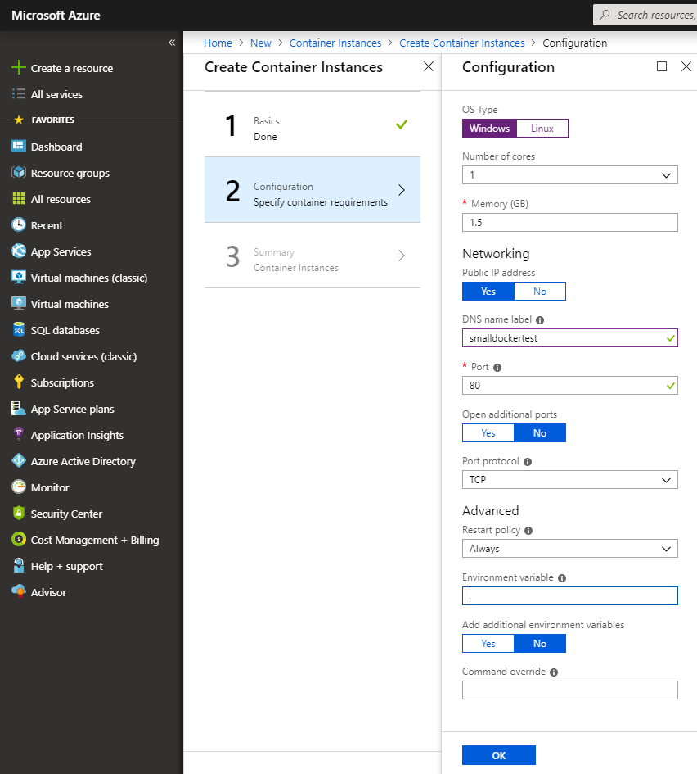Click the OK button
Viewport: 697px width, 774px height.
[499, 755]
